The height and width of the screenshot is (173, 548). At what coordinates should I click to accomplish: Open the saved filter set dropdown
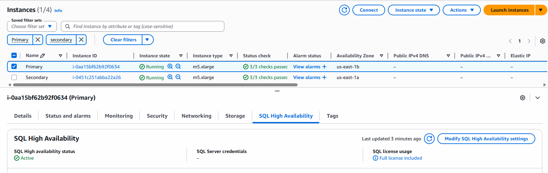(32, 26)
